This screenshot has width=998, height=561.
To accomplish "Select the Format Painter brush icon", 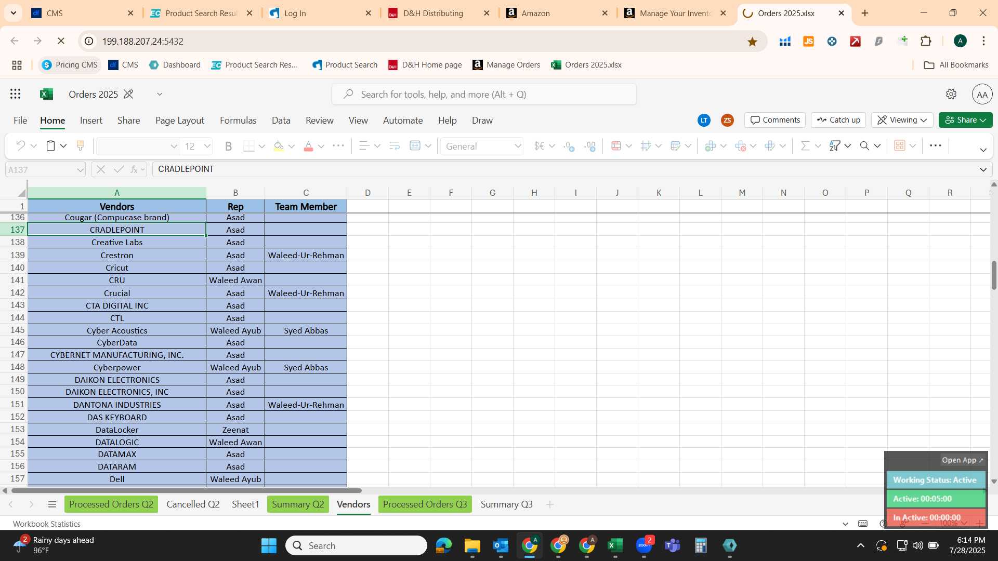I will [x=80, y=146].
